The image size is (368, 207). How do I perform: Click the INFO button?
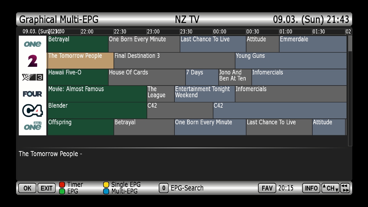311,188
